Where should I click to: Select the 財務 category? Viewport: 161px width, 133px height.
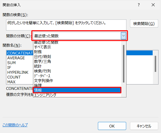77,52
